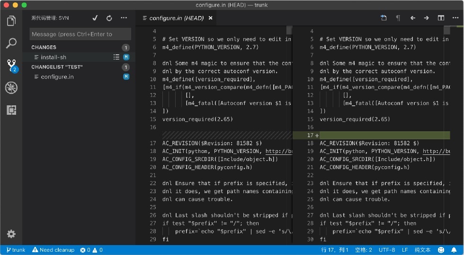Go to the next change arrow
Screen dimensions: 464x255
coord(427,18)
